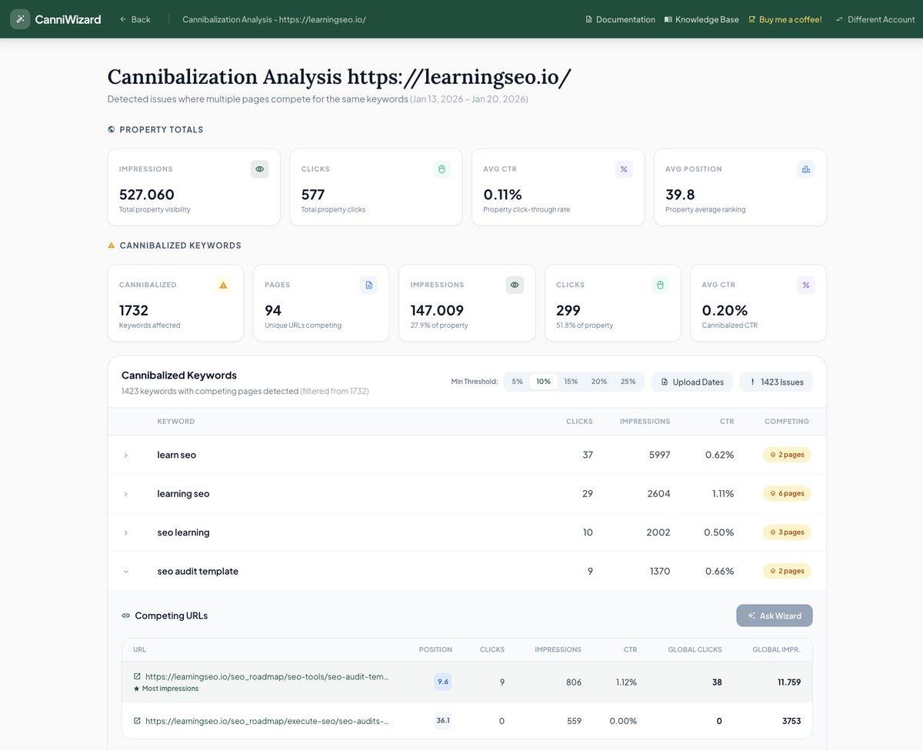Viewport: 923px width, 751px height.
Task: Click the Competing URLs link icon
Action: [x=125, y=615]
